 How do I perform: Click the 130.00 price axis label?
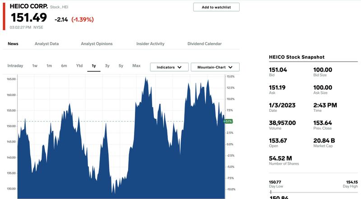click(11, 189)
